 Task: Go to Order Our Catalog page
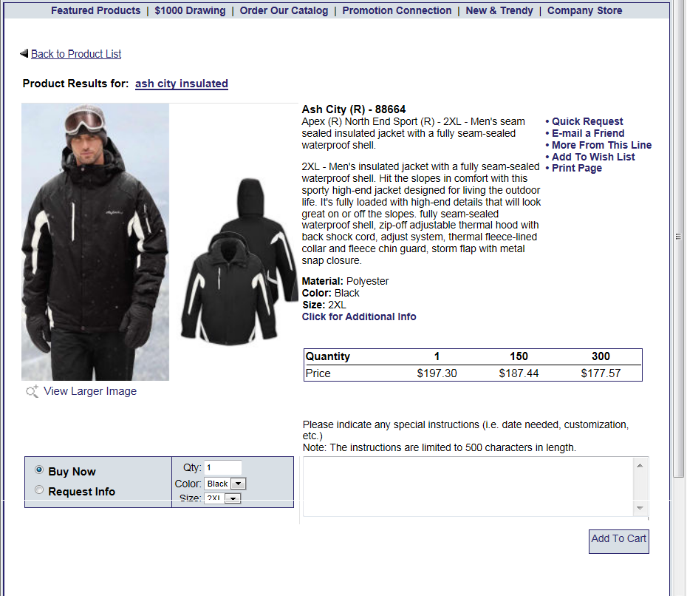284,10
